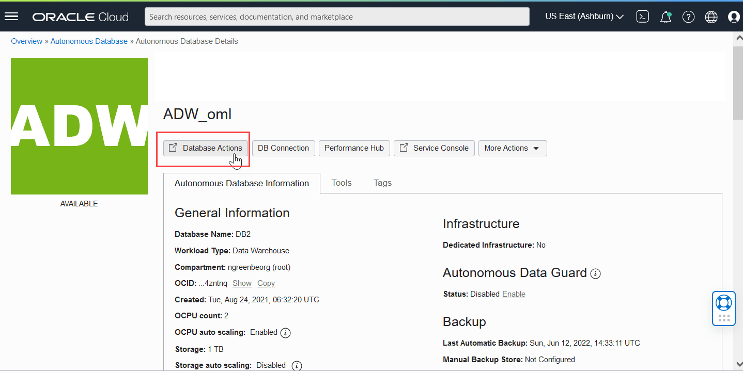Click the green ADW database thumbnail
The width and height of the screenshot is (743, 373).
[x=79, y=125]
